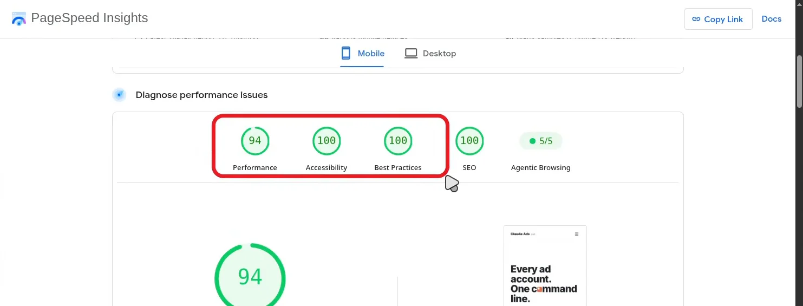Image resolution: width=803 pixels, height=306 pixels.
Task: Jump to the SEO score gauge 100
Action: point(469,141)
